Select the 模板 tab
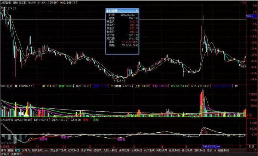The image size is (258, 156). coord(10,150)
